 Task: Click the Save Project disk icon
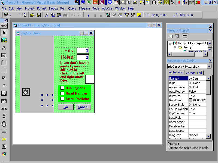(x=39, y=15)
